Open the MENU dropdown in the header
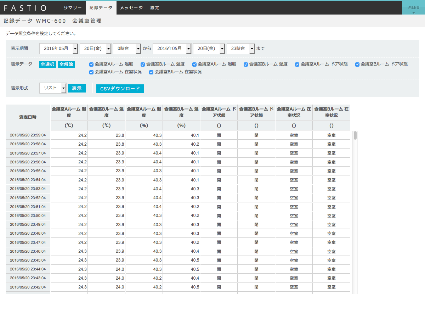The image size is (425, 319). point(413,8)
